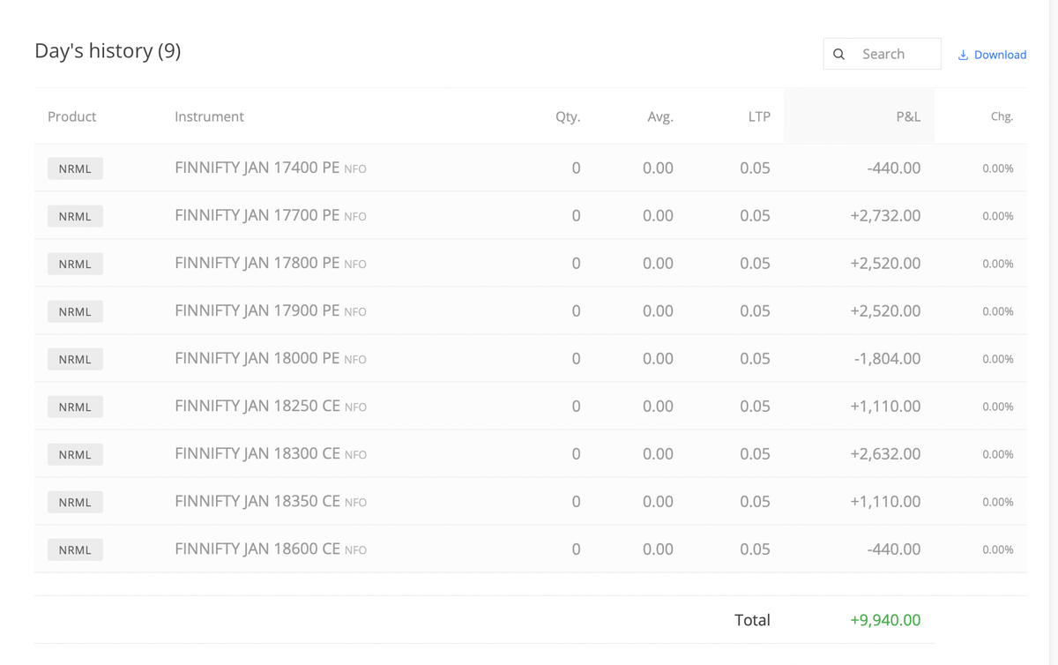Image resolution: width=1058 pixels, height=665 pixels.
Task: Click the +2,632.00 P&L value
Action: (885, 454)
